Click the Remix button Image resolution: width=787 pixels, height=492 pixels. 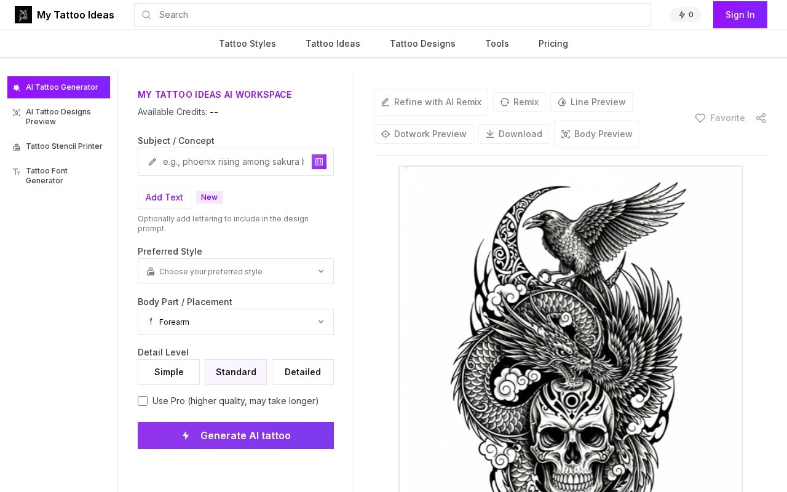pos(519,102)
